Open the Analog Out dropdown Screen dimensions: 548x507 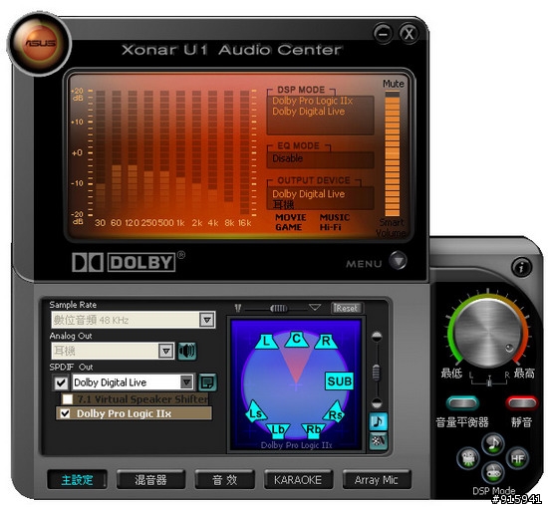coord(166,351)
